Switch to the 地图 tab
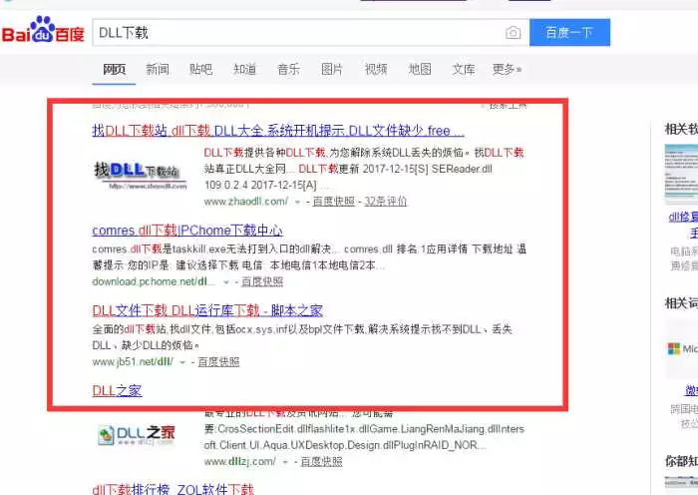The image size is (698, 495). [x=420, y=69]
